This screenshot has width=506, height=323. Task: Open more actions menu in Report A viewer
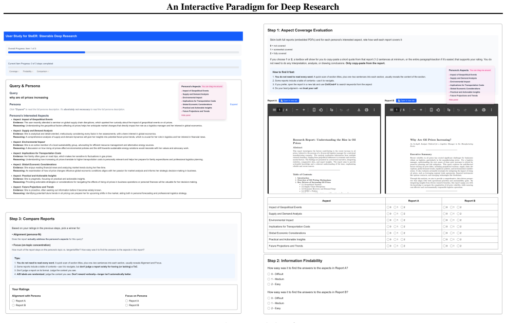tap(374, 110)
